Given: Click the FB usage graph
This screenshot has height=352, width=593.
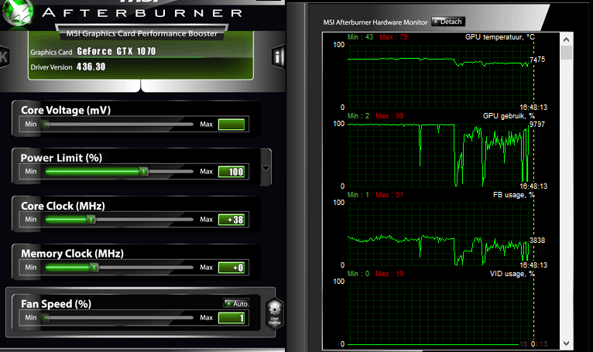Looking at the screenshot, I should 440,234.
